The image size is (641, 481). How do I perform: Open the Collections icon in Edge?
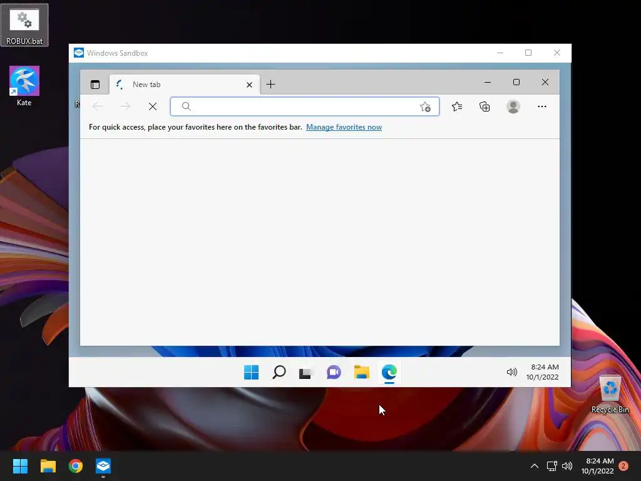(x=485, y=106)
